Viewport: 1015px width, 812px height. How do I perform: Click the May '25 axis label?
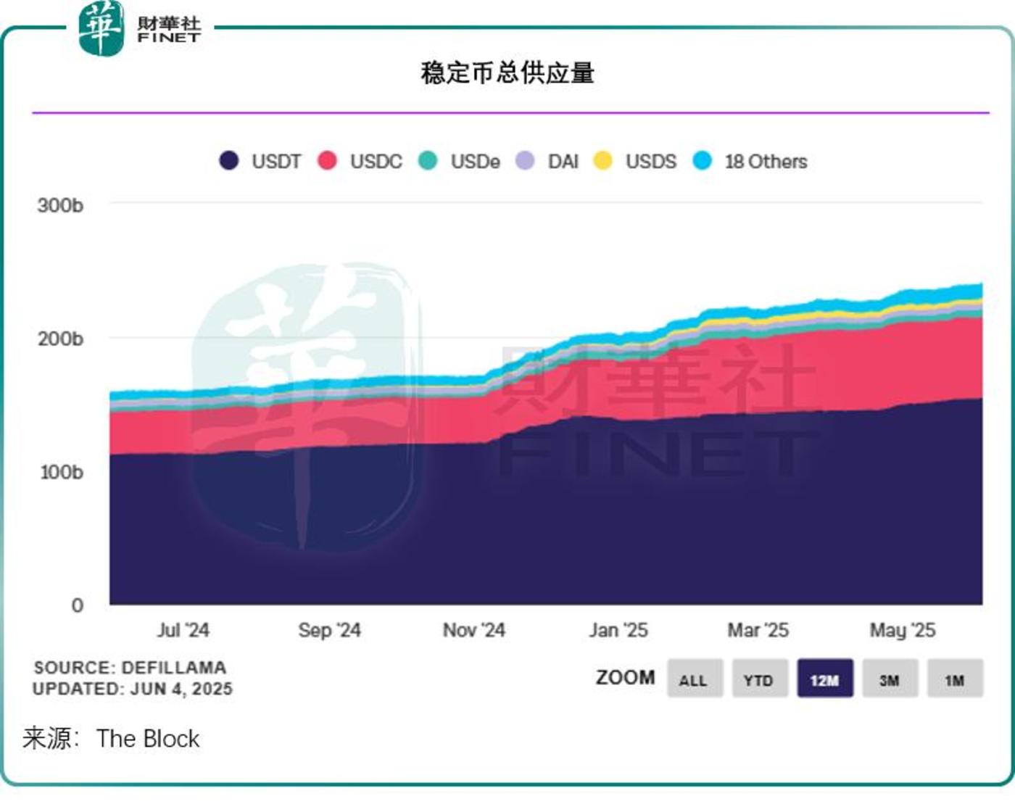tap(902, 630)
